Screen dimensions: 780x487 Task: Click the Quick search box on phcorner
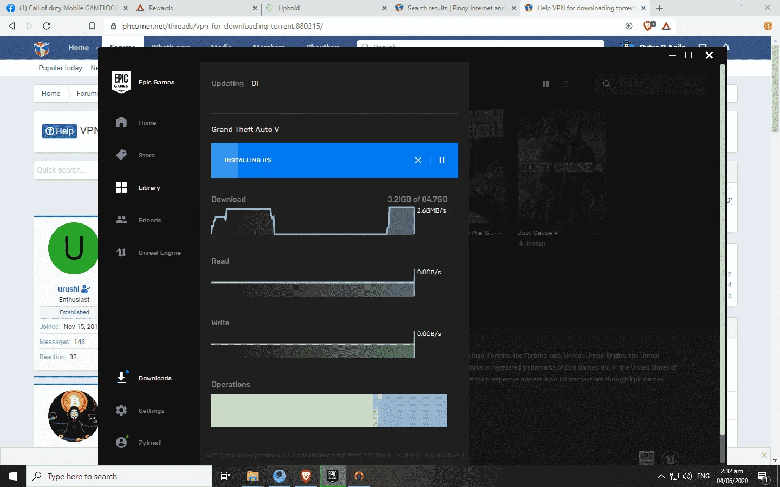(x=66, y=170)
